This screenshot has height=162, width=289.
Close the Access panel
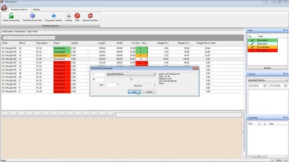coord(287,74)
